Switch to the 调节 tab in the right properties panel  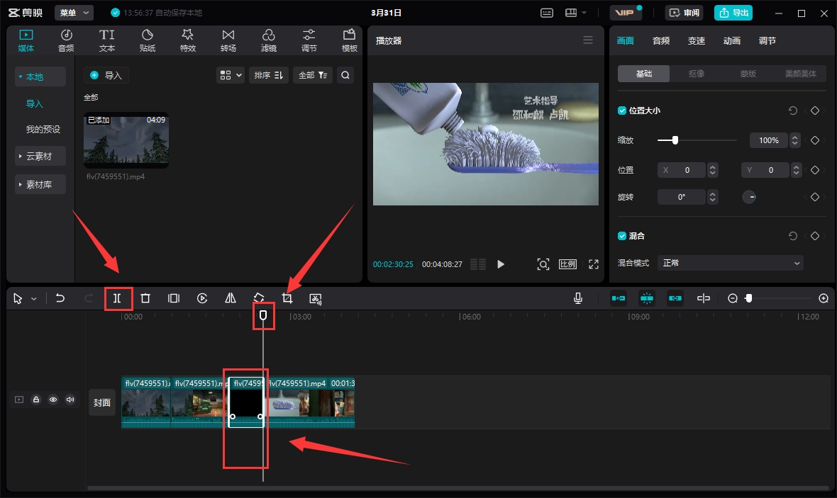click(x=767, y=40)
